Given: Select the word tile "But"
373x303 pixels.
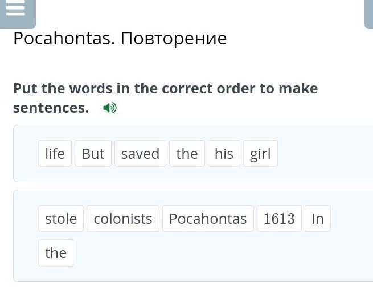Looking at the screenshot, I should (93, 153).
